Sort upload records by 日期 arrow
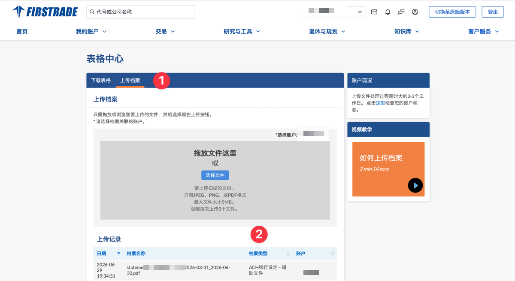The image size is (515, 281). [119, 254]
